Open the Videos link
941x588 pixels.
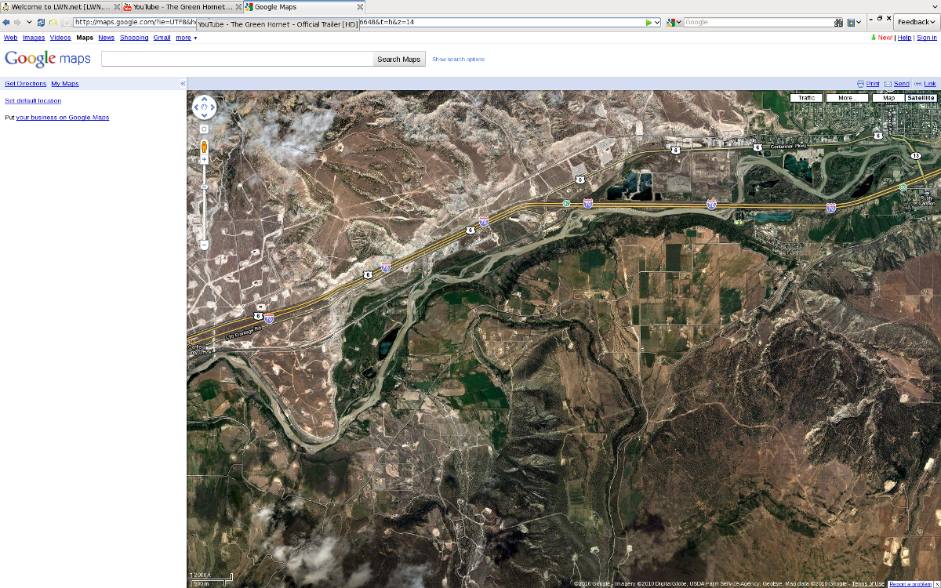[x=60, y=38]
